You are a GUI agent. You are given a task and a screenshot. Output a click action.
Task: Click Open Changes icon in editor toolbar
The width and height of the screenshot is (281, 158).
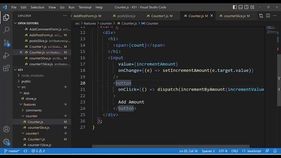(x=261, y=16)
